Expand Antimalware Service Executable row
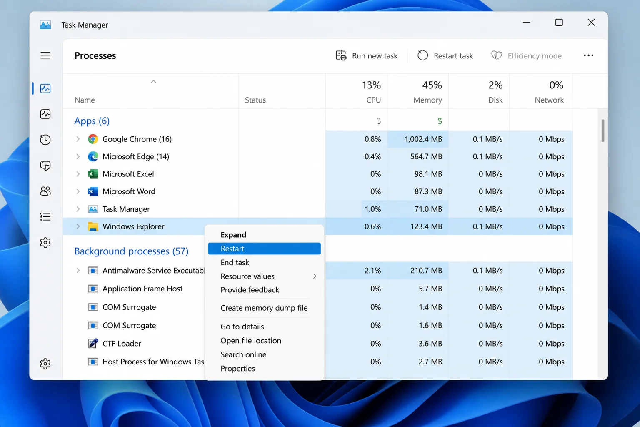Viewport: 640px width, 427px height. [x=78, y=271]
